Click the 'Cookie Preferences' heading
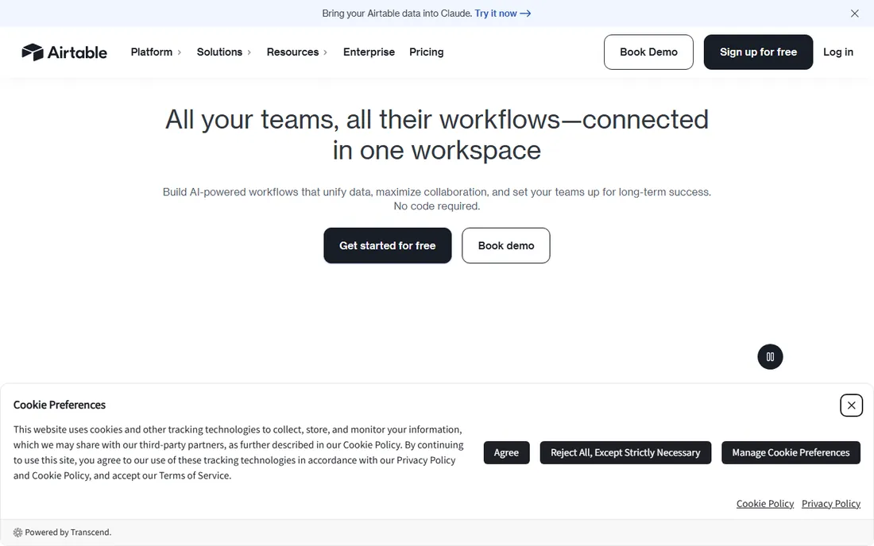 (x=60, y=405)
